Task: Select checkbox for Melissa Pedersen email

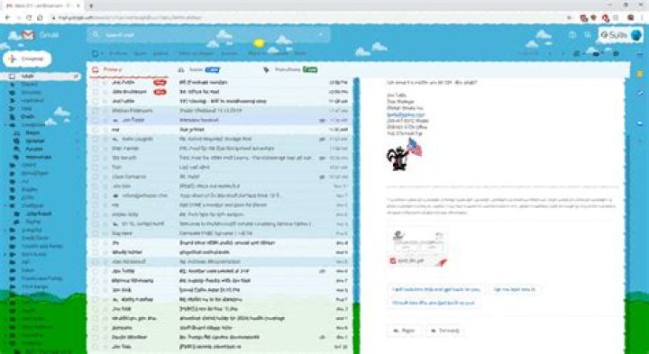Action: tap(96, 111)
